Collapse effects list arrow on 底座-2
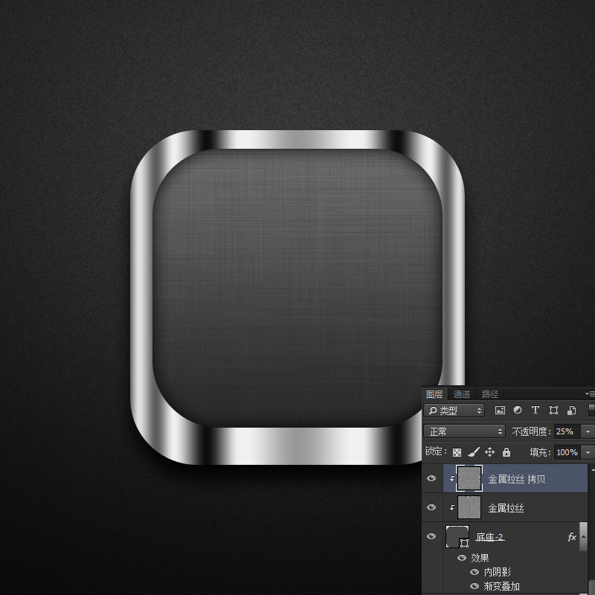 pyautogui.click(x=584, y=536)
